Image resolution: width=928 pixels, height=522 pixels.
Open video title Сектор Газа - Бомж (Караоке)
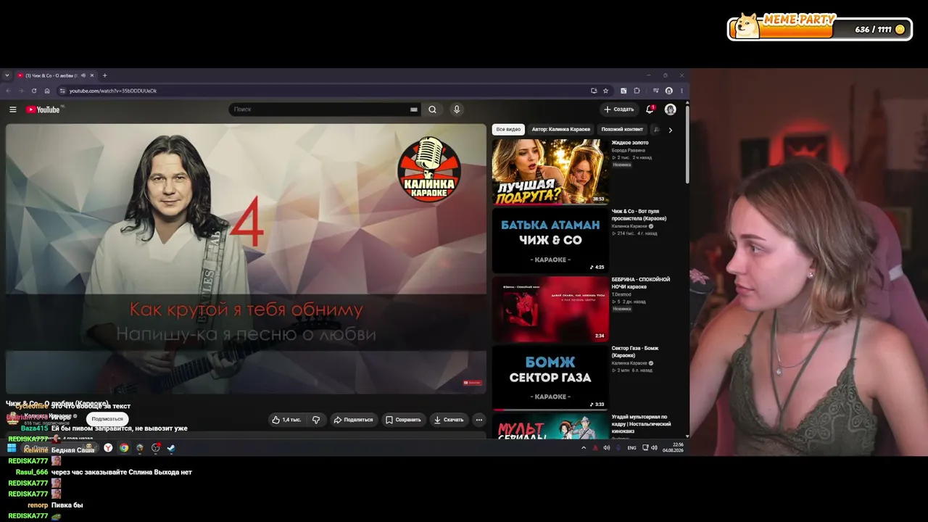tap(635, 352)
